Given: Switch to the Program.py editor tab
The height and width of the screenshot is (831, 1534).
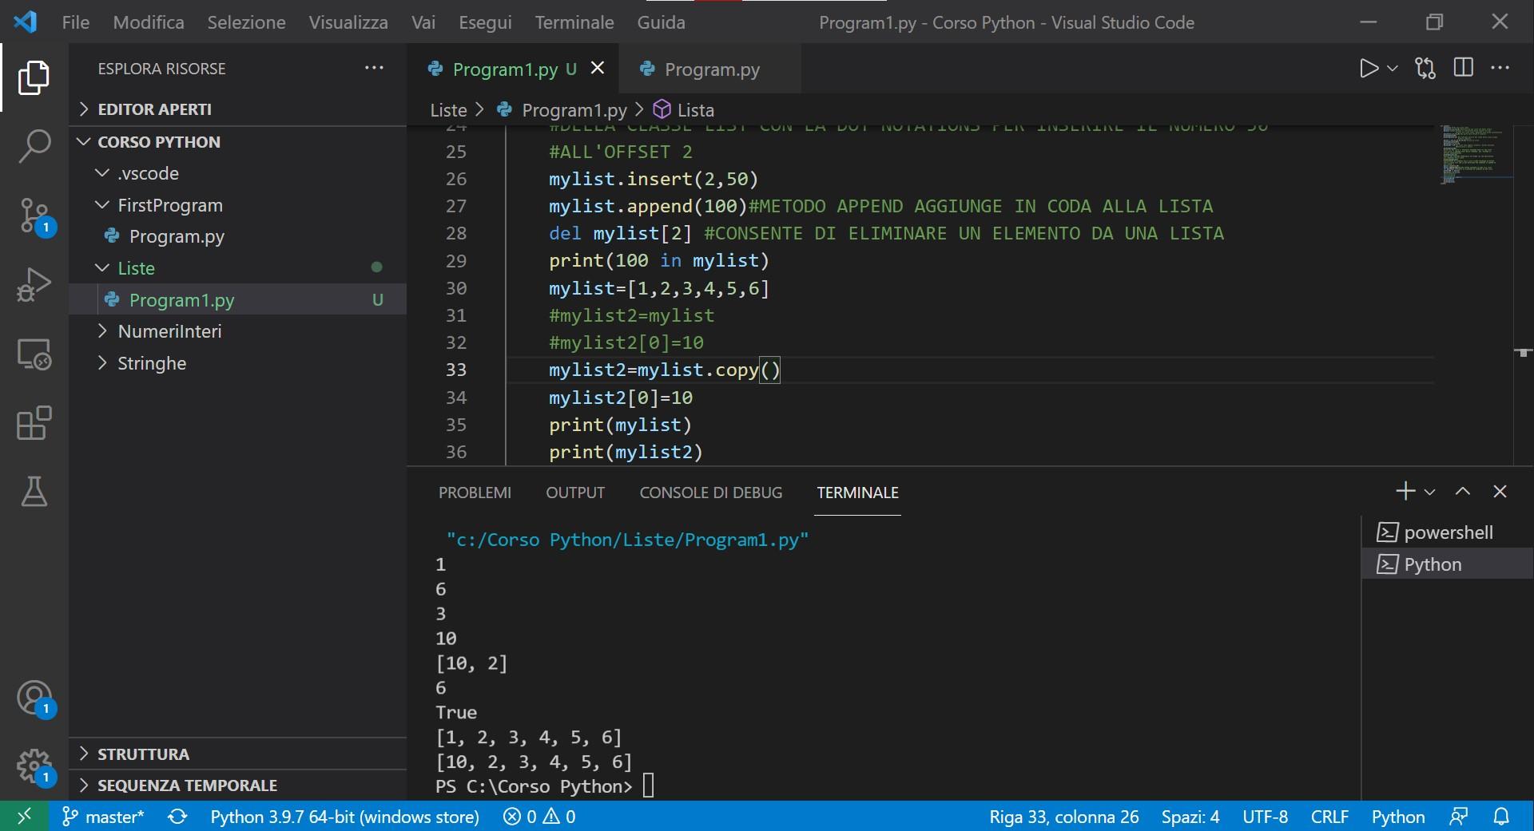Looking at the screenshot, I should point(709,69).
